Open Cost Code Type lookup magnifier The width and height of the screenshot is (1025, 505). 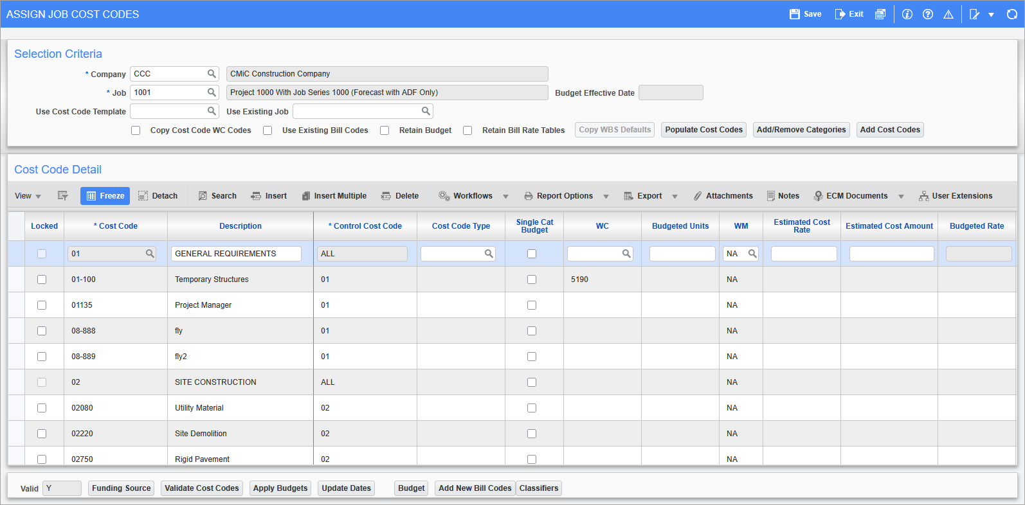click(489, 254)
